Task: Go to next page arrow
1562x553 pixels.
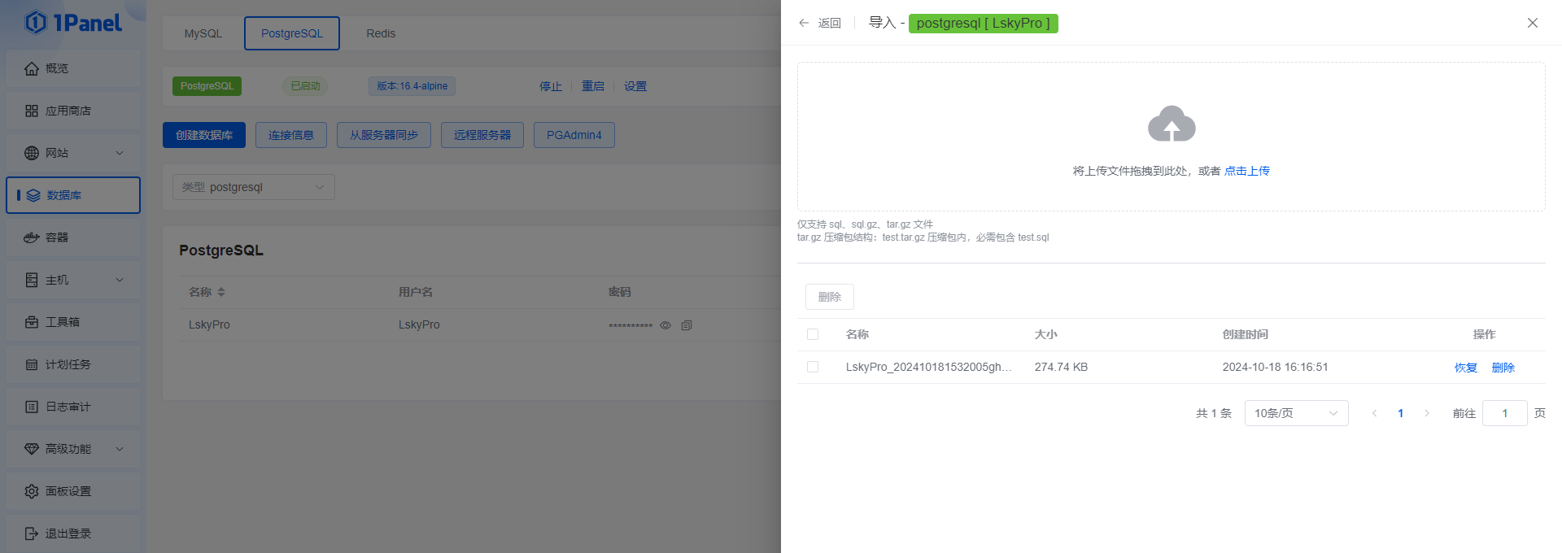Action: [x=1427, y=413]
